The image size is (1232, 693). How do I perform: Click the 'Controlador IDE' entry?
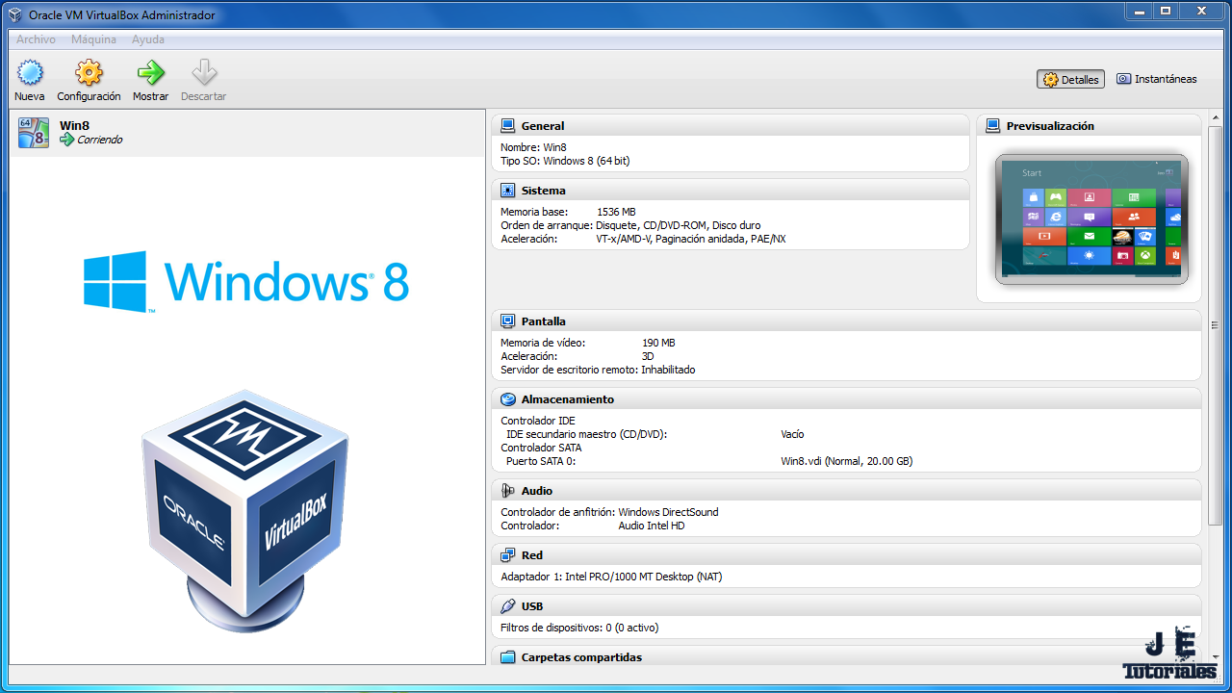(x=538, y=421)
